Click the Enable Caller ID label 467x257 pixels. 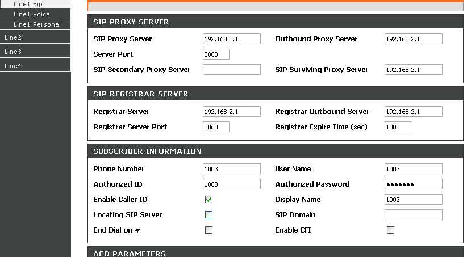[x=120, y=199]
